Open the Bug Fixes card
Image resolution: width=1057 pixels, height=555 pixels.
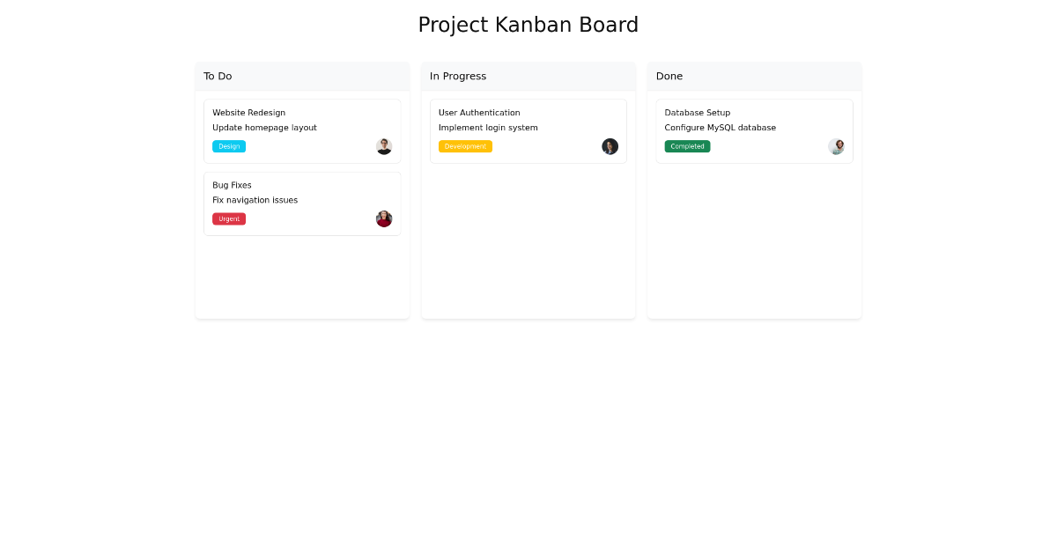[x=302, y=203]
